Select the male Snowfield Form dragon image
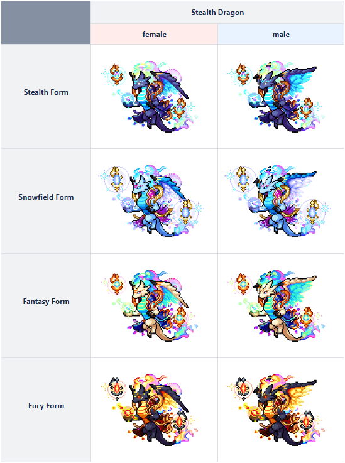This screenshot has width=345, height=463. [x=278, y=201]
